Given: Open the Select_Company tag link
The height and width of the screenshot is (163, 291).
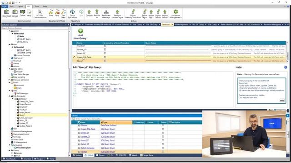Looking at the screenshot, I should coord(88,148).
